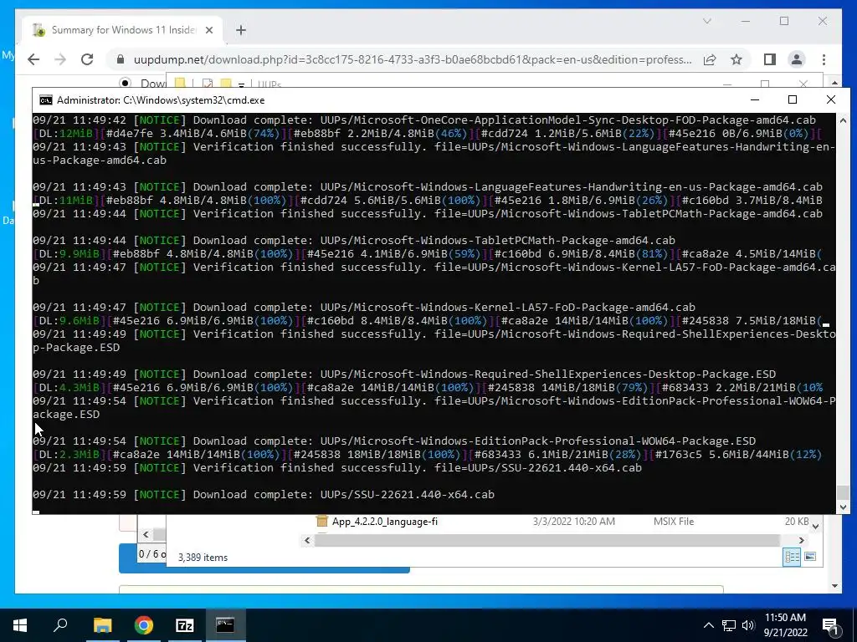The height and width of the screenshot is (642, 857).
Task: Open 7-Zip from the taskbar
Action: coord(185,625)
